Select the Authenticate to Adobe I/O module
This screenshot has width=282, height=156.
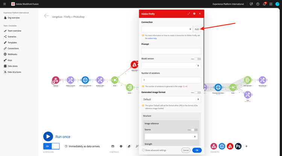pos(85,80)
